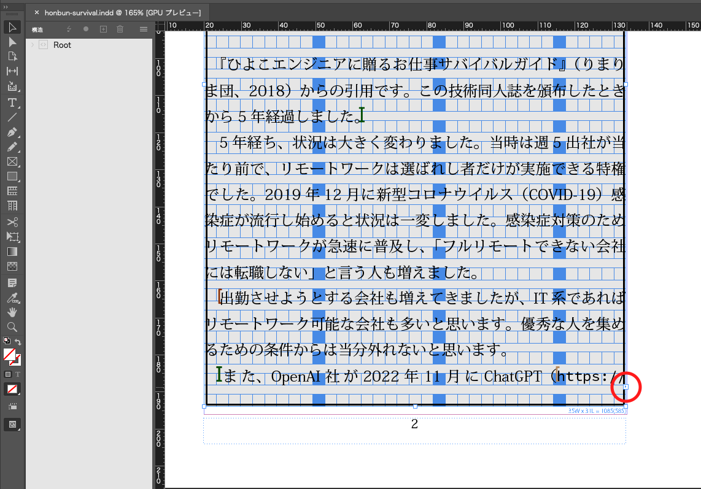Select the Rectangle Frame tool

[12, 161]
